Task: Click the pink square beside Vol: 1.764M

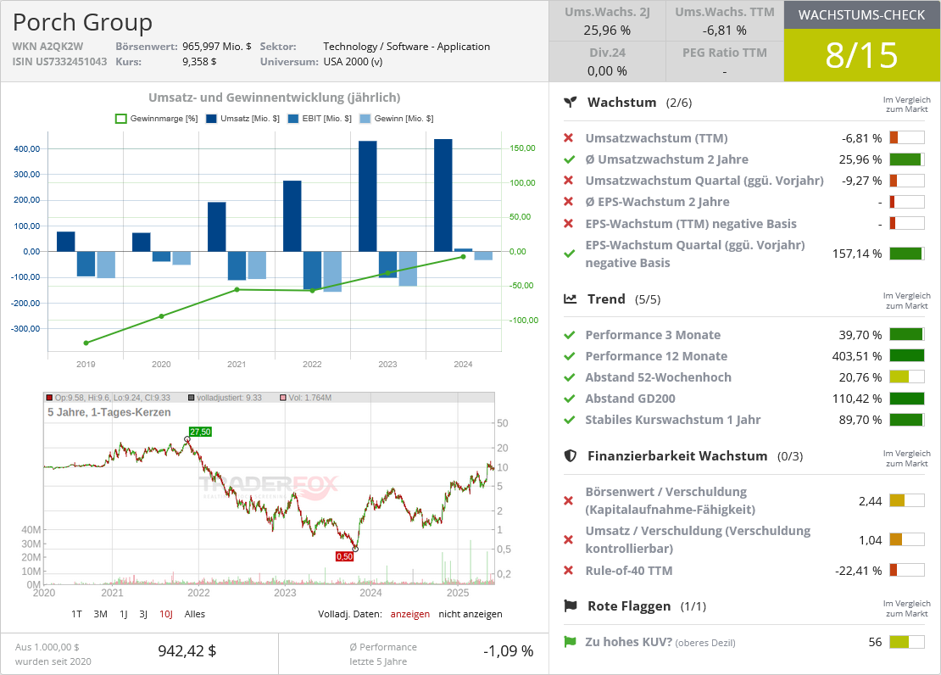Action: [282, 398]
